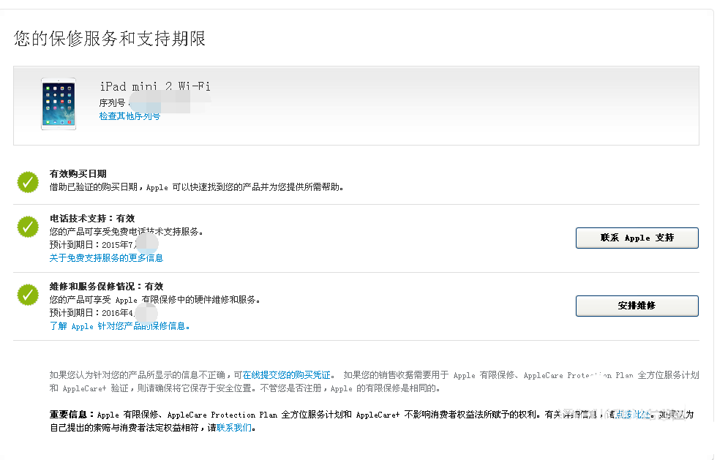Open 关于免费支持服务的更多信息 link
The height and width of the screenshot is (460, 728).
click(105, 257)
